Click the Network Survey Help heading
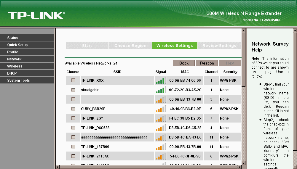297x169 pixels. pyautogui.click(x=270, y=47)
